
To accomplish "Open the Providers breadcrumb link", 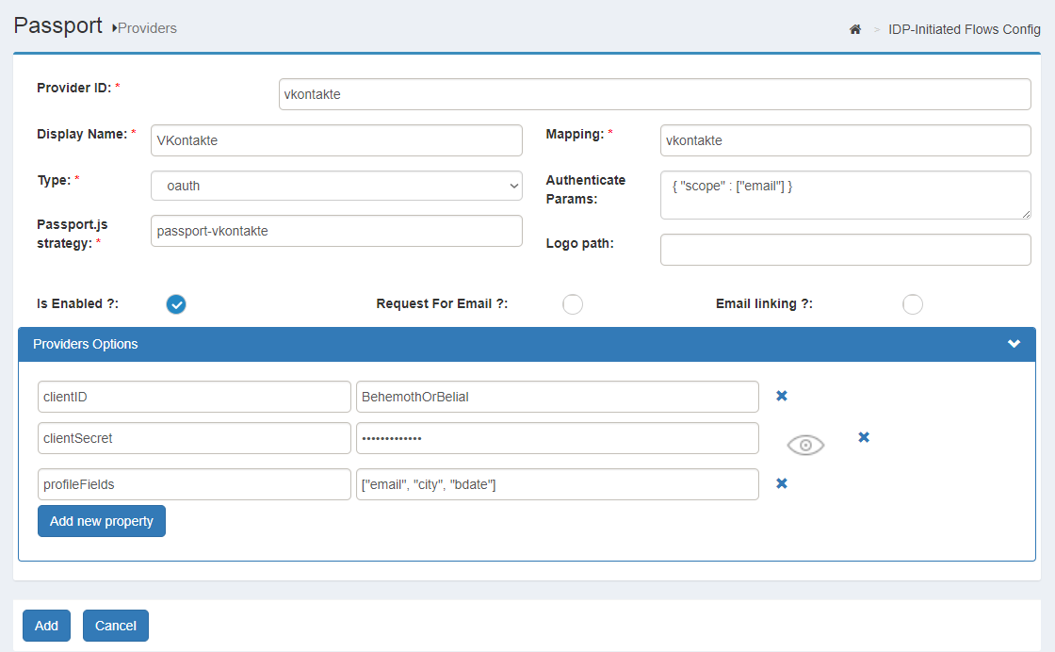I will pyautogui.click(x=149, y=28).
